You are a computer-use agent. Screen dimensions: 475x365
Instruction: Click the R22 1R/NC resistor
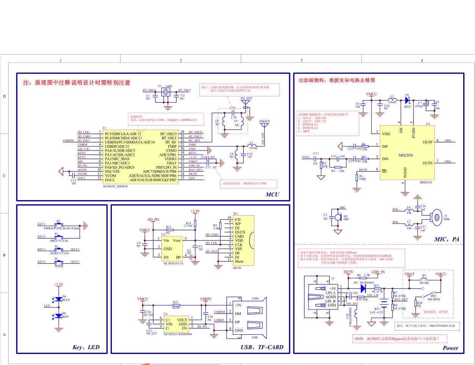176,305
